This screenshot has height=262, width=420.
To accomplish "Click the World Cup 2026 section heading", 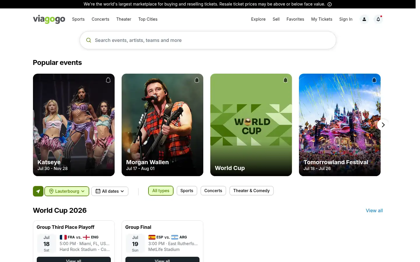I will coord(60,210).
